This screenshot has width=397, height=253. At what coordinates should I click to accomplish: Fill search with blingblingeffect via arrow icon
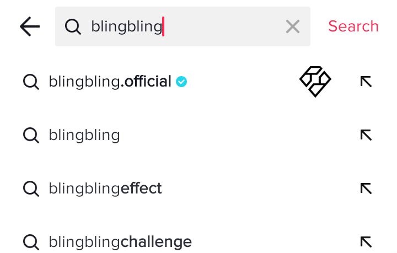pos(366,189)
